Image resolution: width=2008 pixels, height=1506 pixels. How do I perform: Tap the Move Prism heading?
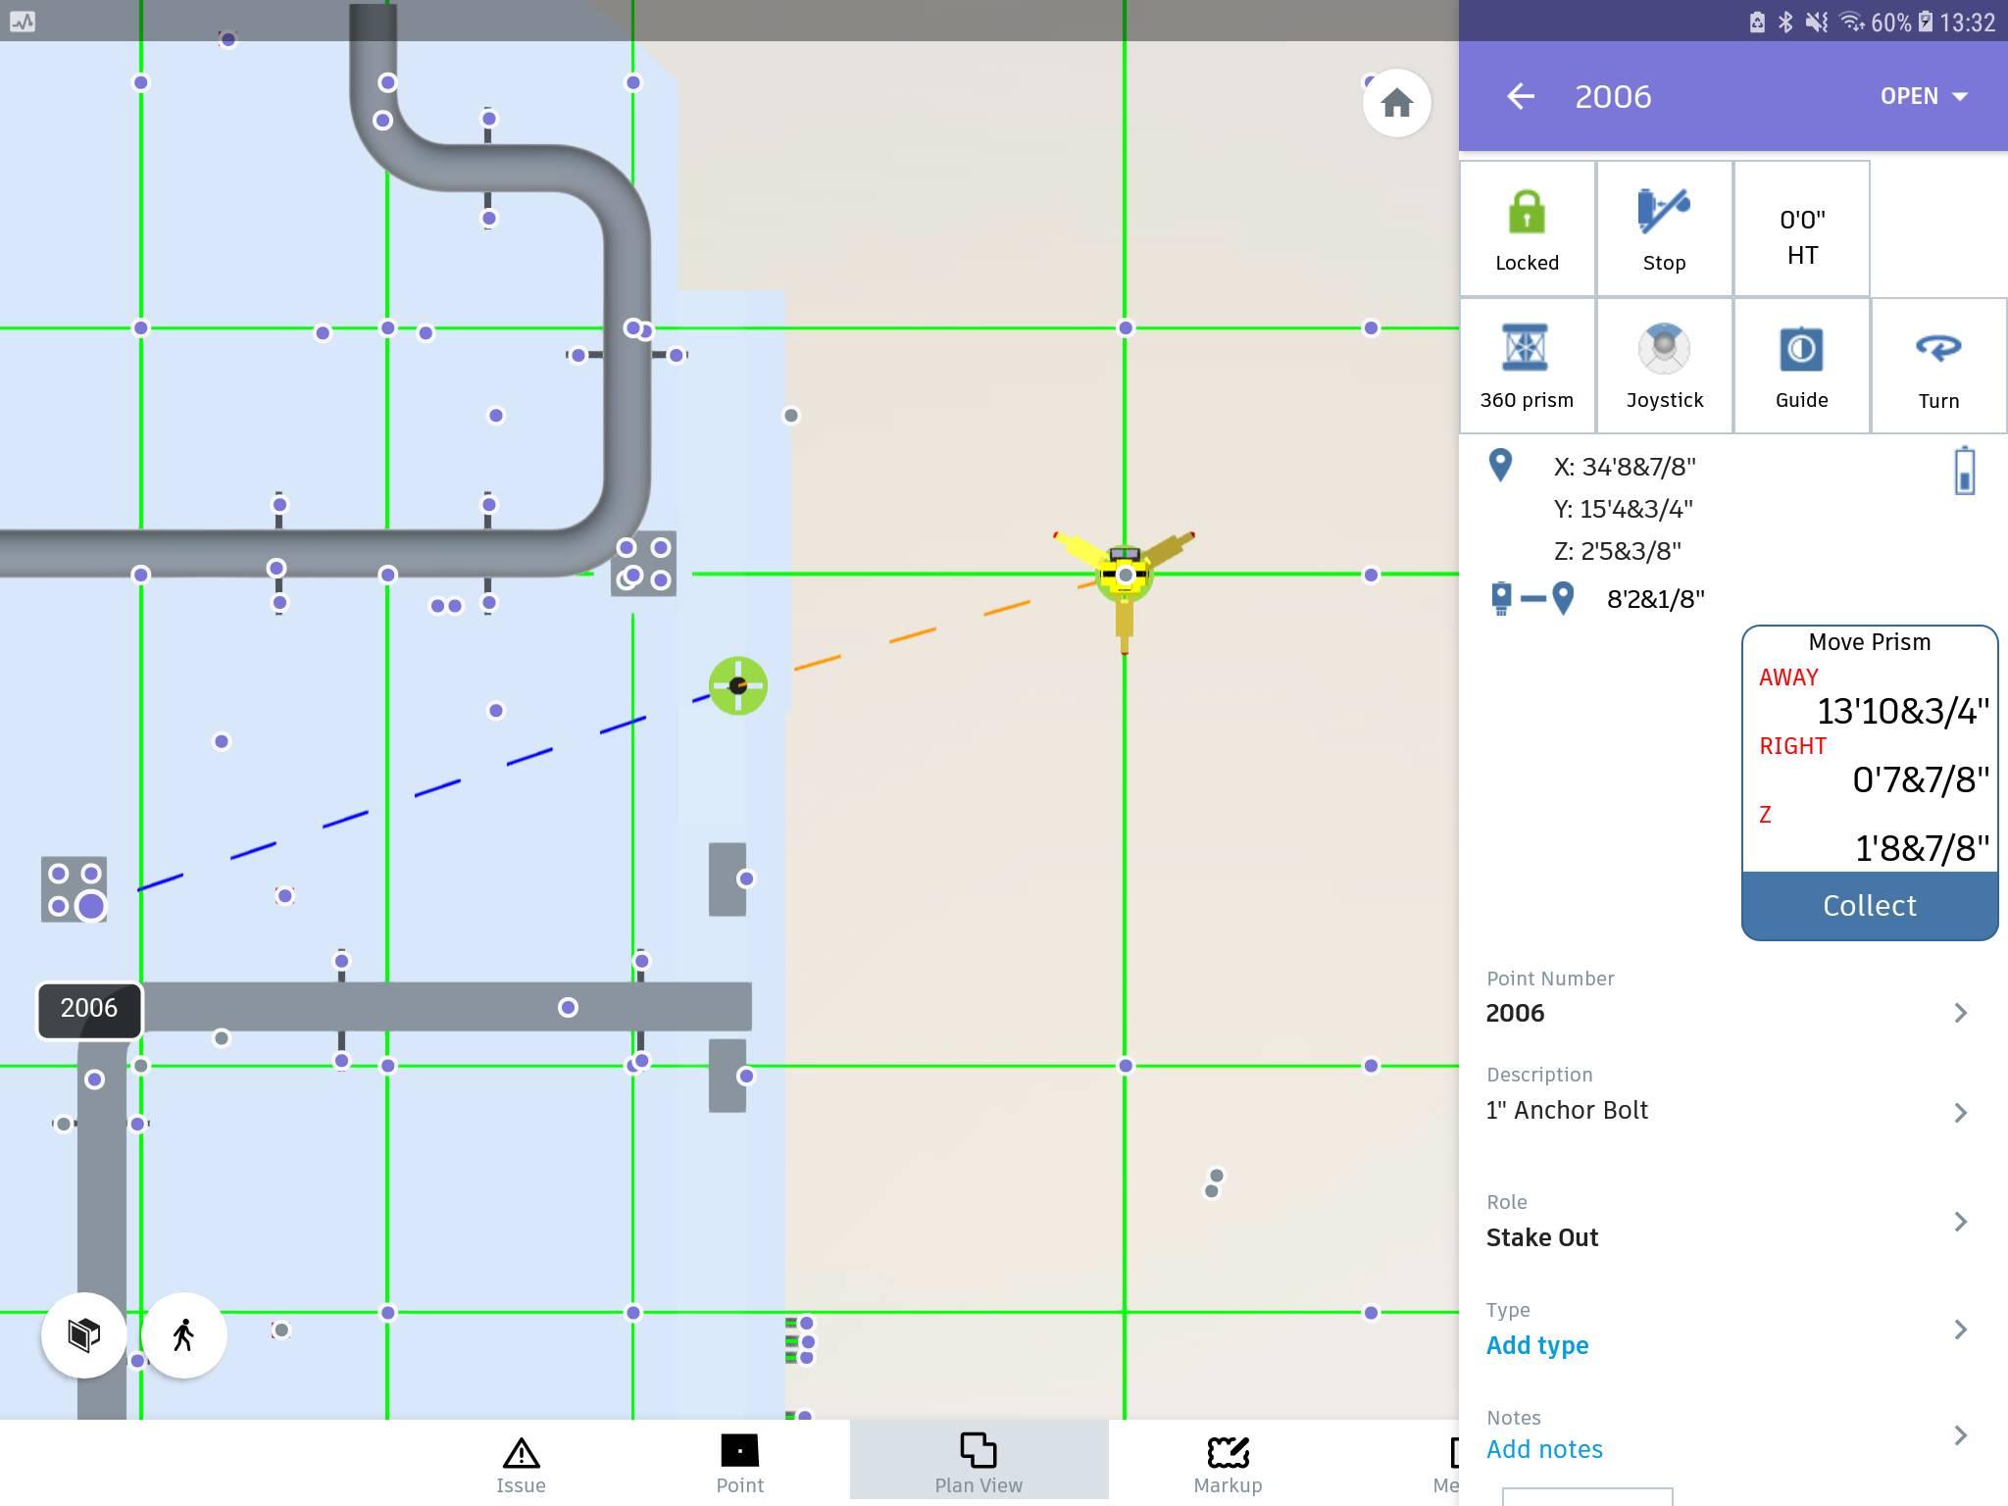[x=1869, y=642]
